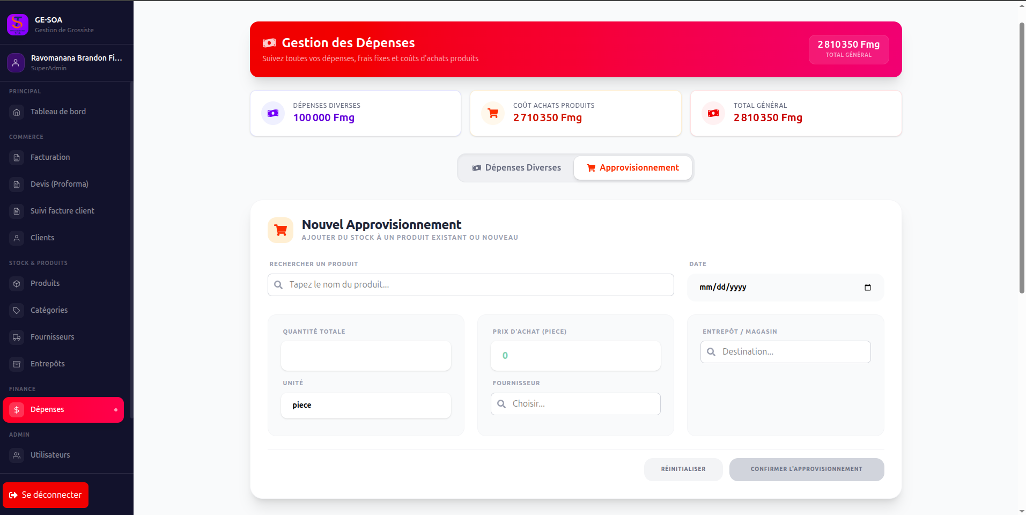Open Devis (Proforma) menu item
Image resolution: width=1026 pixels, height=515 pixels.
coord(63,185)
